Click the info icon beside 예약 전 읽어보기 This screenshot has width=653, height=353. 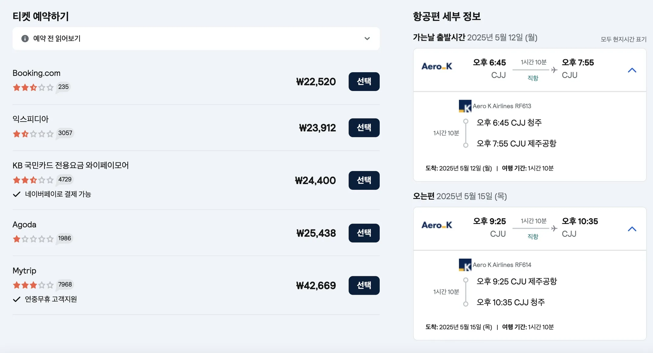tap(25, 38)
